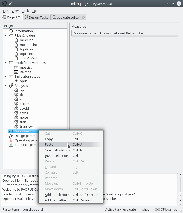Collapse the Files & folders node
183x213 pixels.
[6, 35]
